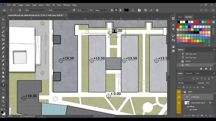
Task: Select the History Brush tool
Action: pyautogui.click(x=3, y=61)
